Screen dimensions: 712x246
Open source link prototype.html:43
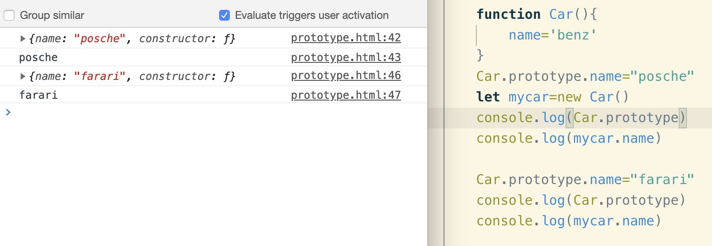pyautogui.click(x=346, y=57)
